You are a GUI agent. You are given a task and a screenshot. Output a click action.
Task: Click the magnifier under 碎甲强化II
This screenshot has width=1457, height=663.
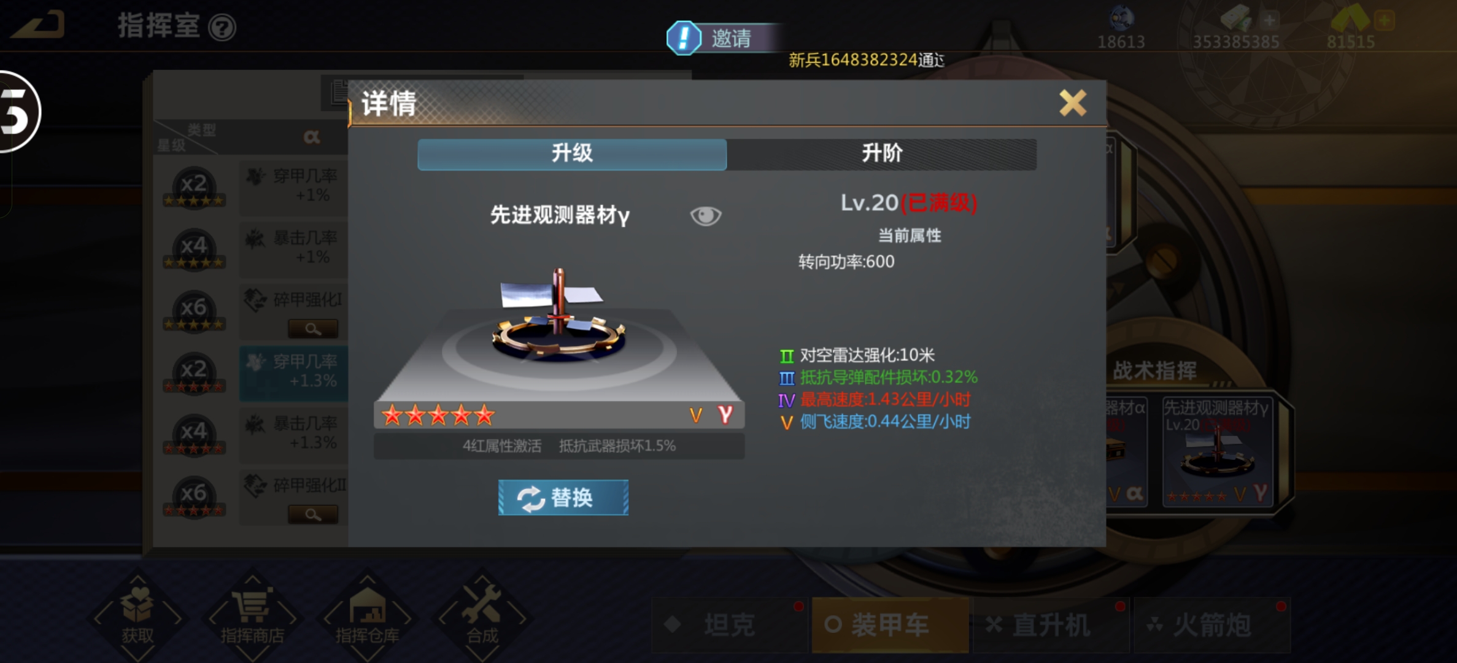pos(313,514)
